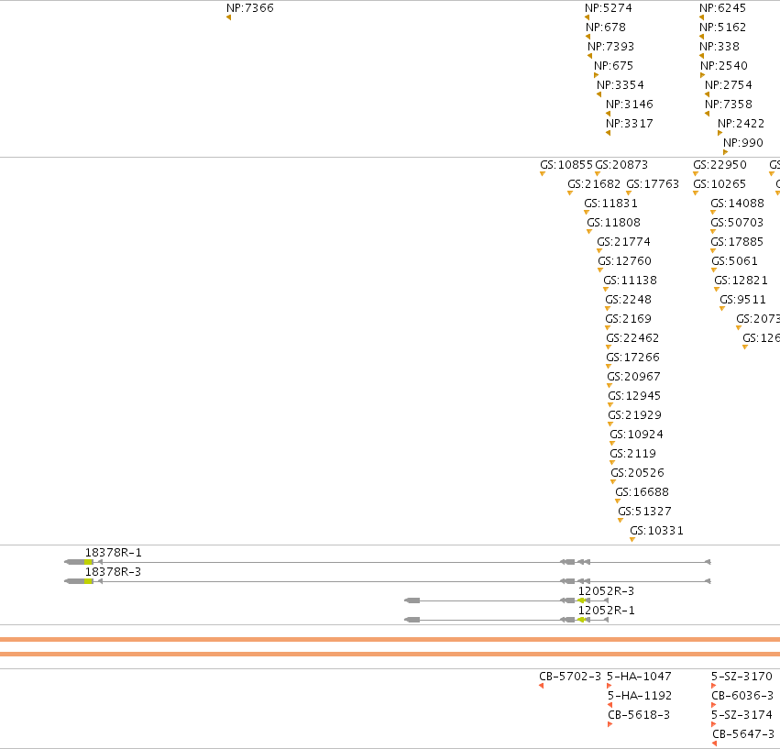Image resolution: width=780 pixels, height=749 pixels.
Task: Click the NP:2540 feature label
Action: (x=724, y=66)
